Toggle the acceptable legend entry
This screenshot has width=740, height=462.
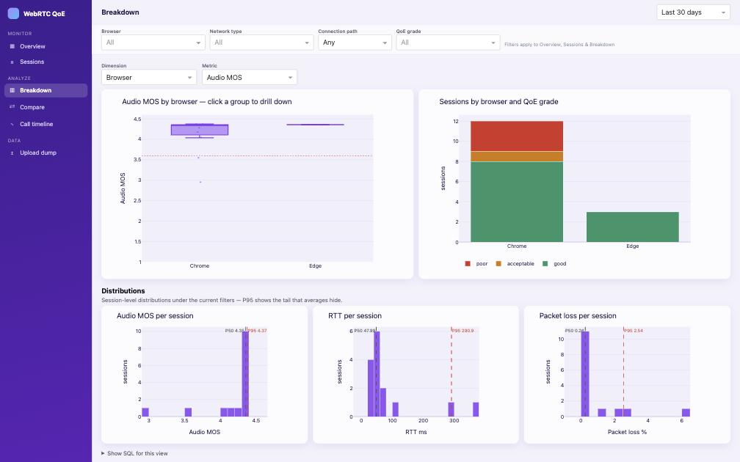(515, 263)
